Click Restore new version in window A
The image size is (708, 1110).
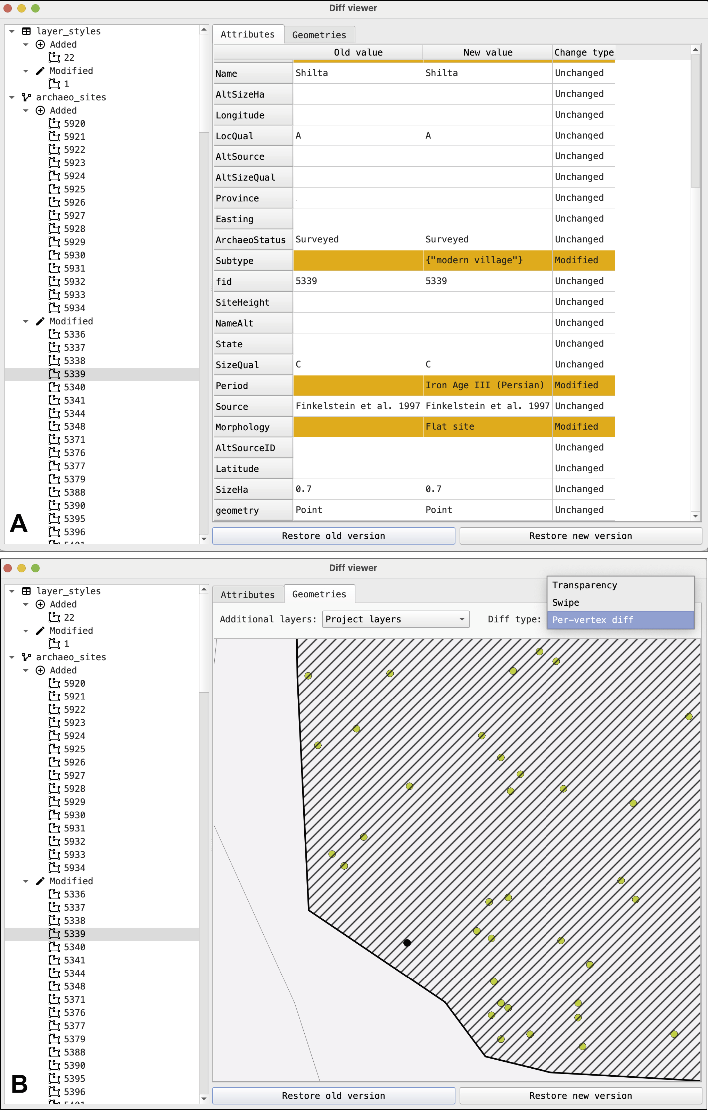click(x=581, y=536)
